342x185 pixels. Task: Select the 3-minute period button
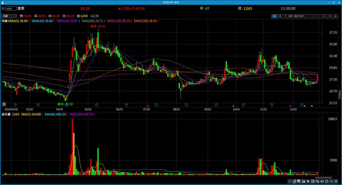pos(313,16)
